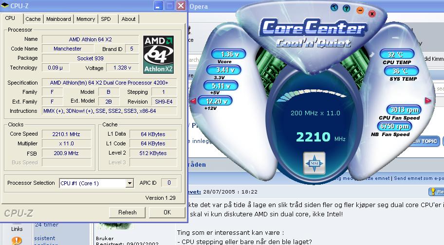
Task: Click the 28/07/2005 : 18:22 post timestamp
Action: point(230,192)
